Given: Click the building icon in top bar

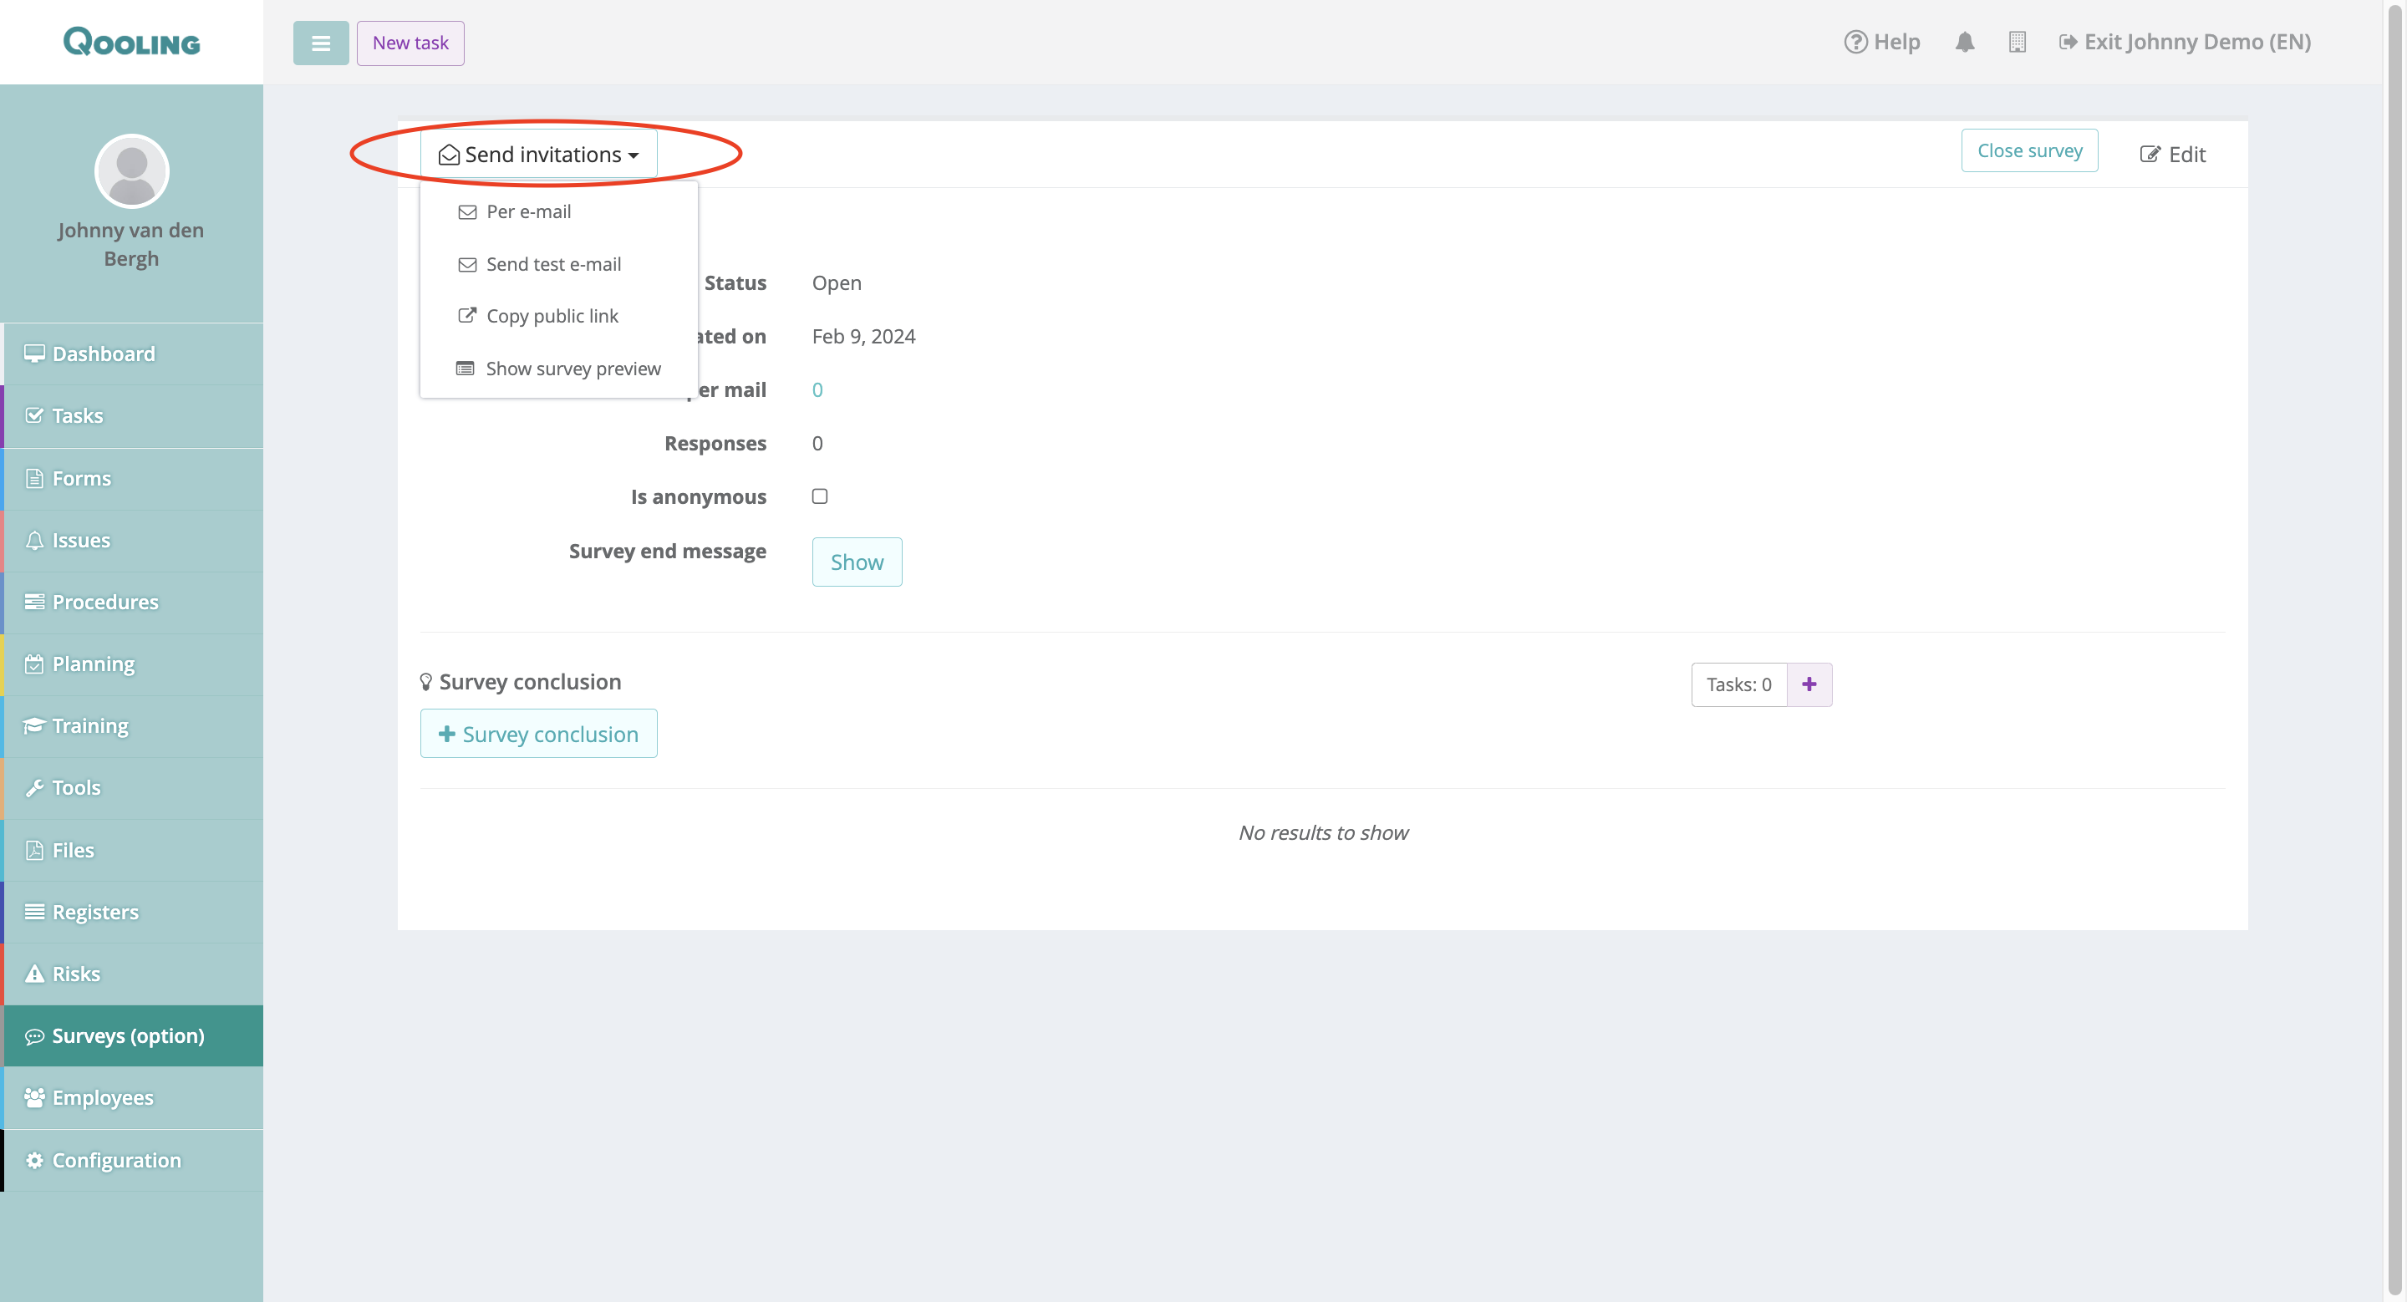Looking at the screenshot, I should [2017, 42].
